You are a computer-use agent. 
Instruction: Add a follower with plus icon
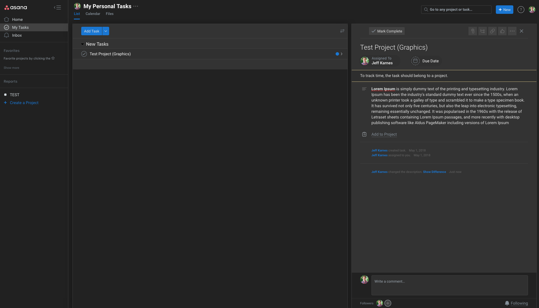pyautogui.click(x=388, y=303)
